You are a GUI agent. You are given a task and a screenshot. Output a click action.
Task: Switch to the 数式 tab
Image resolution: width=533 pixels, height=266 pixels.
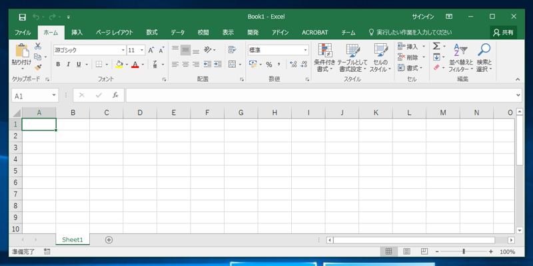(x=152, y=33)
